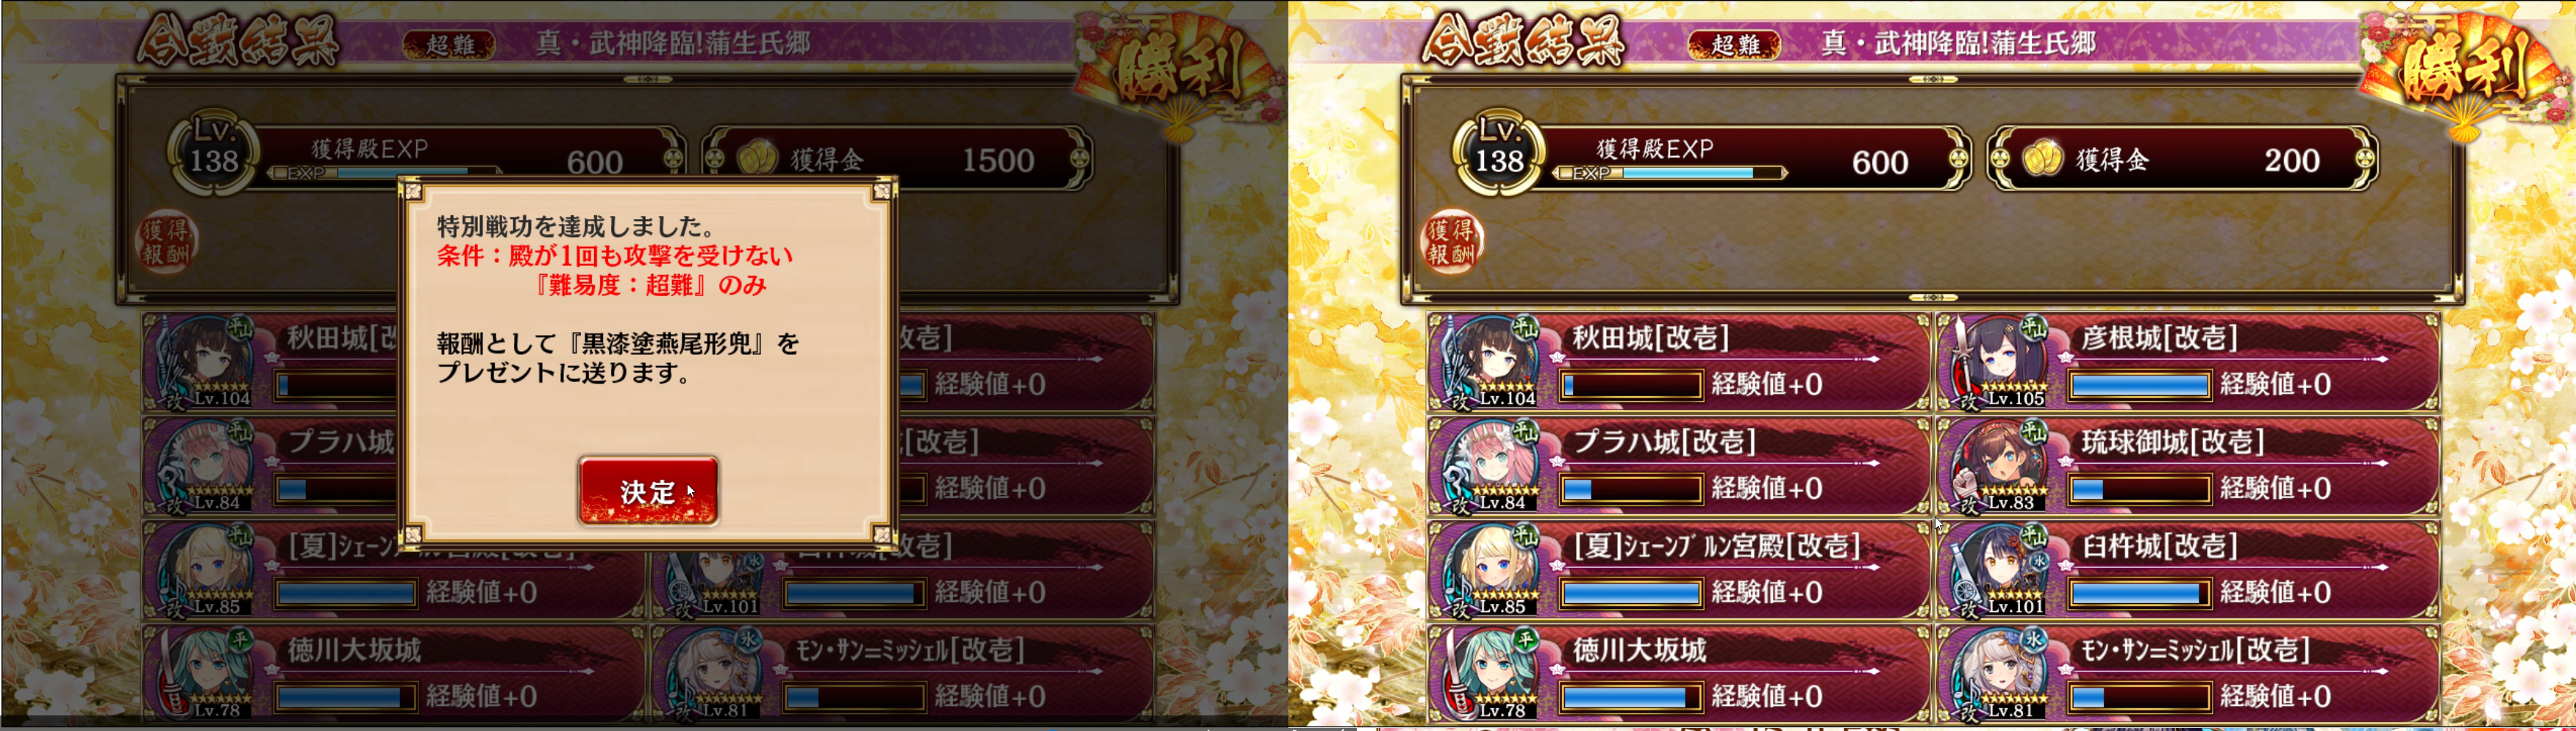This screenshot has width=2576, height=731.
Task: Click モン・サン=ミッシェル portrait in right panel
Action: click(1994, 674)
